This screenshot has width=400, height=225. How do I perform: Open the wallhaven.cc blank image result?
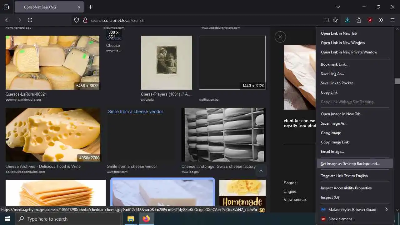tap(232, 62)
